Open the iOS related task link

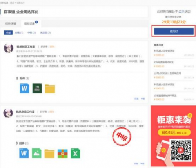(164, 62)
